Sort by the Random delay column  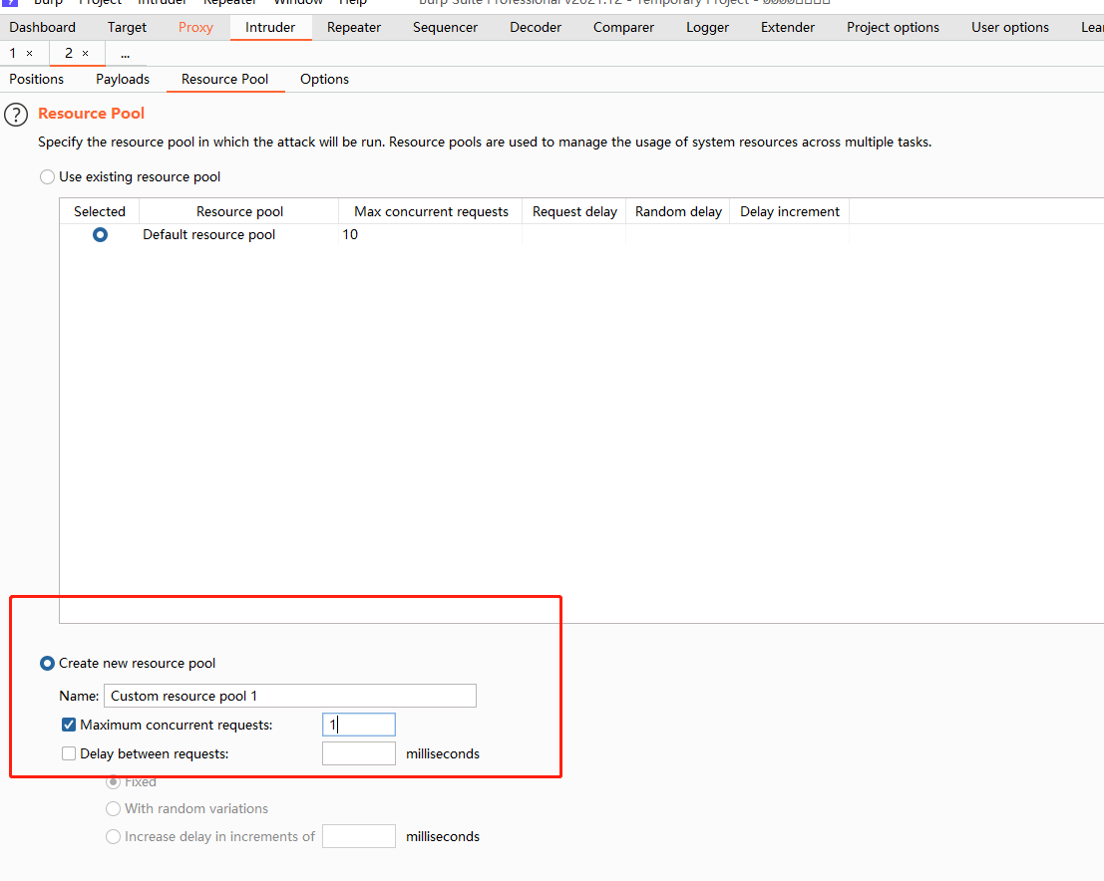coord(678,212)
